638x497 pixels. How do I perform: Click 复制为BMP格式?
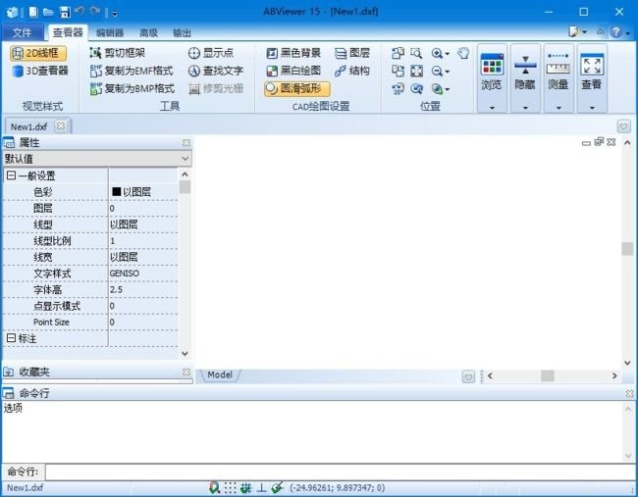(x=133, y=88)
